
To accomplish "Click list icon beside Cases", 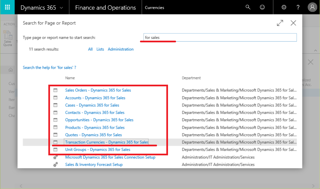I will (55, 105).
